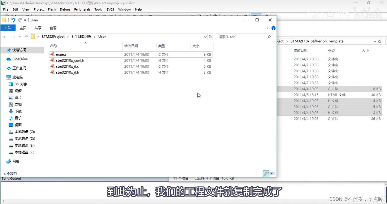387x204 pixels.
Task: Open the address bar history dropdown
Action: [x=205, y=37]
